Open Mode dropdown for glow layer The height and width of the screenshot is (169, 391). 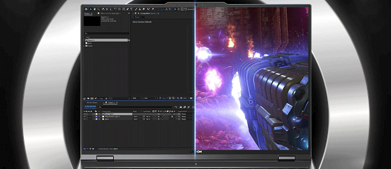point(136,119)
